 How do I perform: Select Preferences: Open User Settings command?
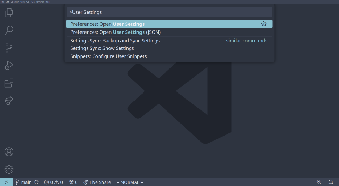pyautogui.click(x=169, y=24)
